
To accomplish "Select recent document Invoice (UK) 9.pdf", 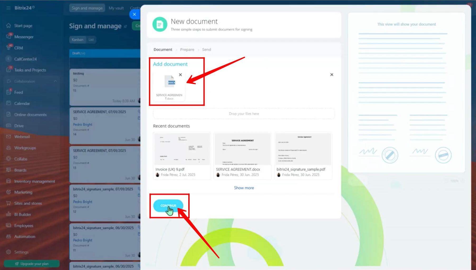I will click(x=182, y=156).
